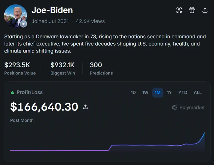Image resolution: width=214 pixels, height=165 pixels.
Task: Show the 1Y profit history
Action: pos(169,92)
